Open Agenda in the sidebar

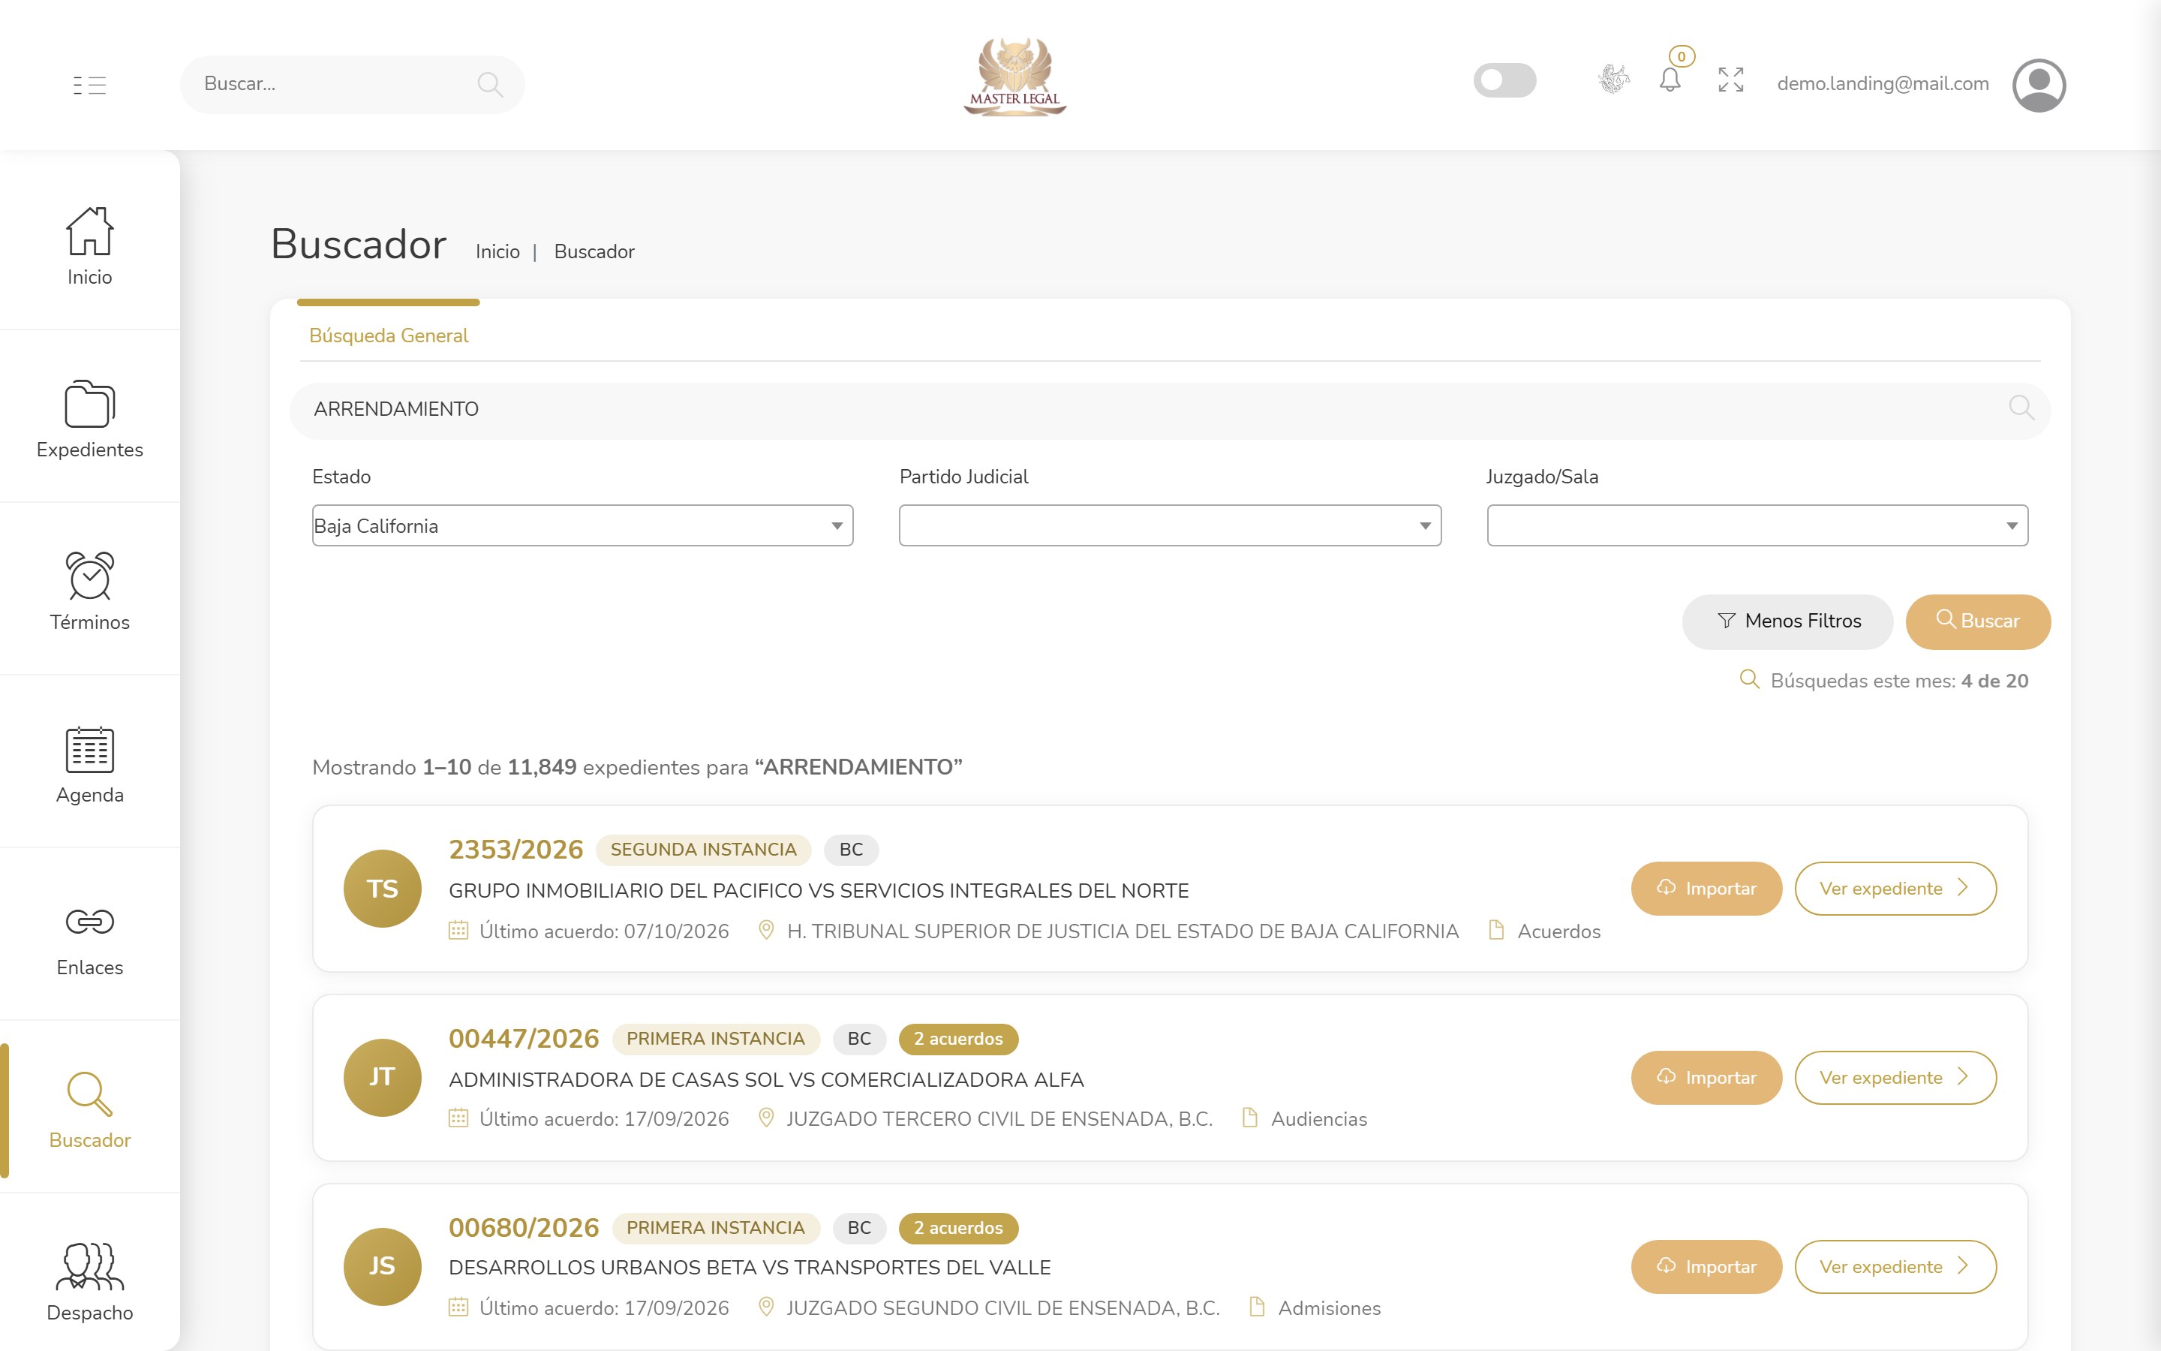89,765
